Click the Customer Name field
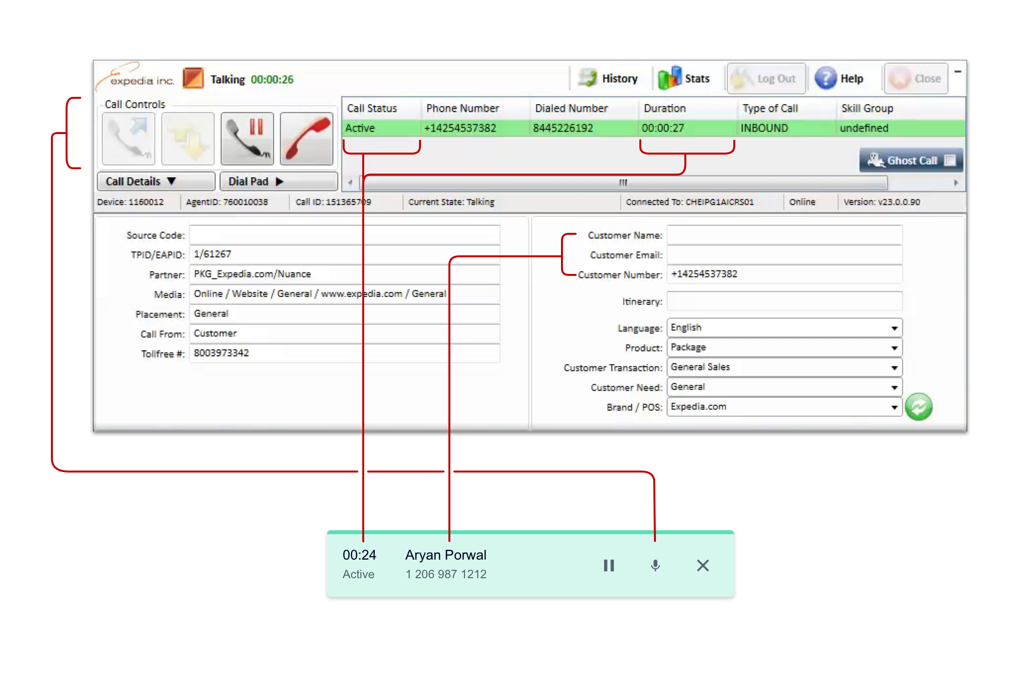The width and height of the screenshot is (1028, 677). pyautogui.click(x=784, y=235)
